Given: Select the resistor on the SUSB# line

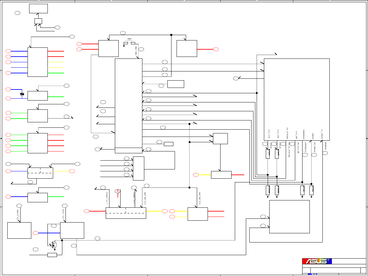Looking at the screenshot, I should coord(268,154).
